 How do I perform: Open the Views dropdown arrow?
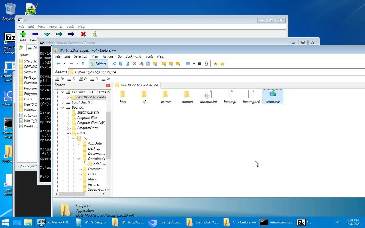(194, 64)
